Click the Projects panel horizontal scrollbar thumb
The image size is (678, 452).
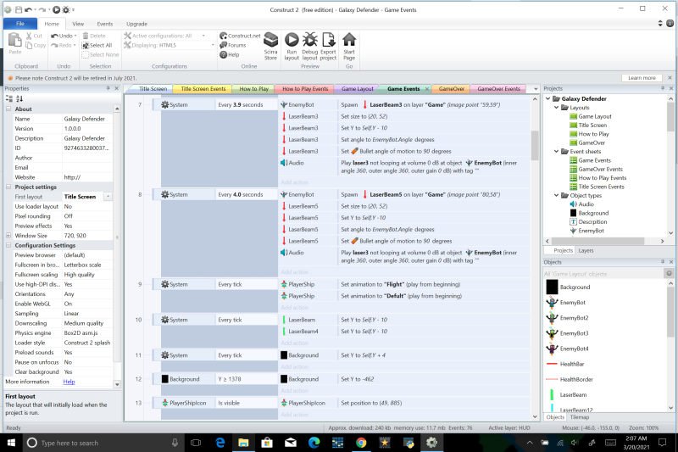point(597,241)
